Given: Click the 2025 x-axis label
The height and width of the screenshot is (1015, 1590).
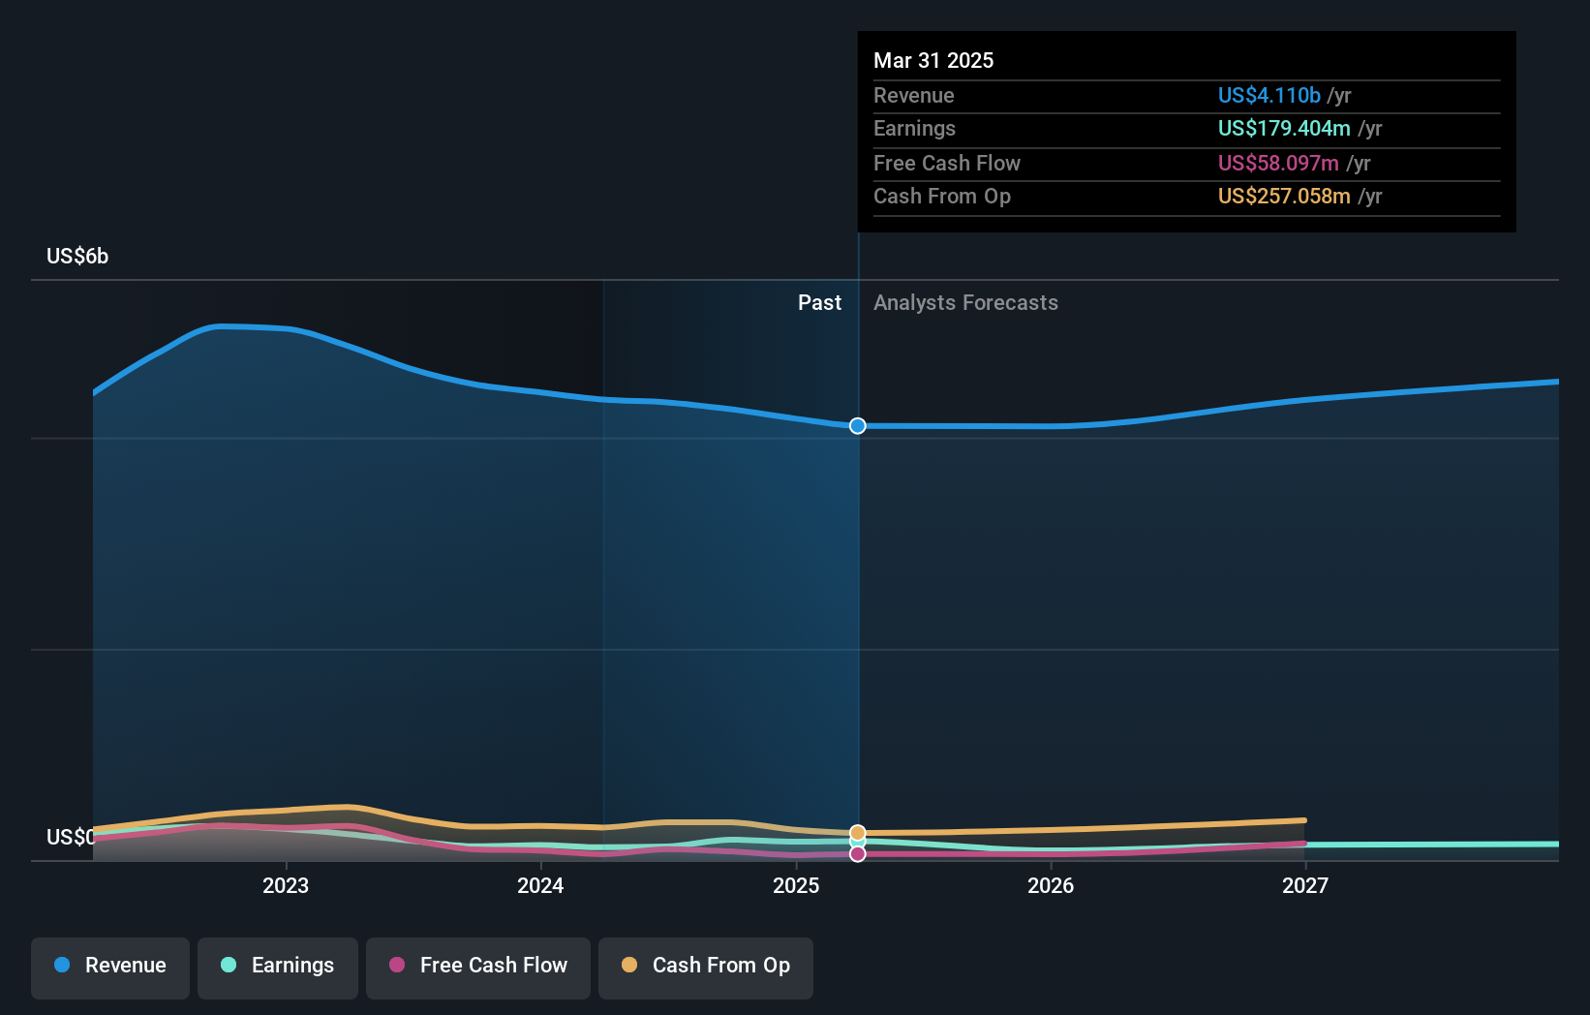Looking at the screenshot, I should click(x=796, y=885).
